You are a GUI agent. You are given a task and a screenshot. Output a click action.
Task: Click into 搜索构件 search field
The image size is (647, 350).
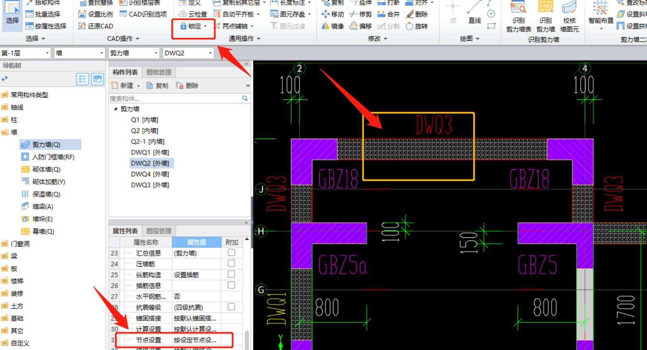[x=175, y=98]
